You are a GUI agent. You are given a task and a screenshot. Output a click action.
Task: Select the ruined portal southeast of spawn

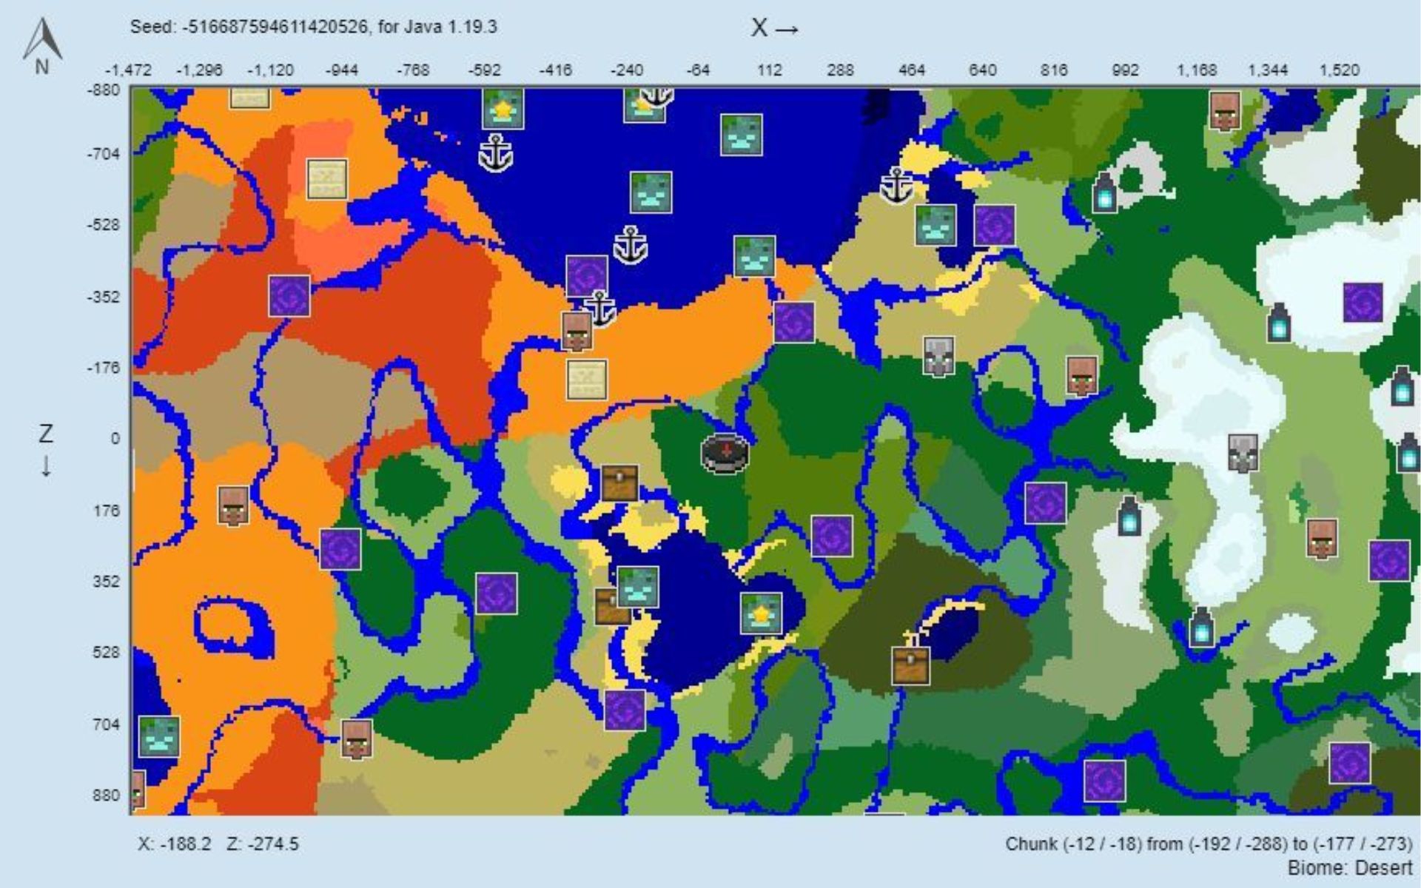pos(832,536)
